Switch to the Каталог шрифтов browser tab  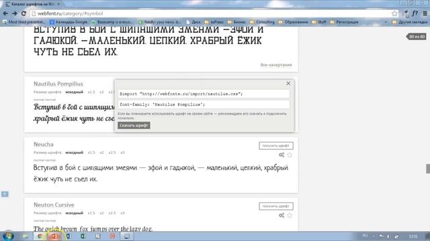(33, 4)
